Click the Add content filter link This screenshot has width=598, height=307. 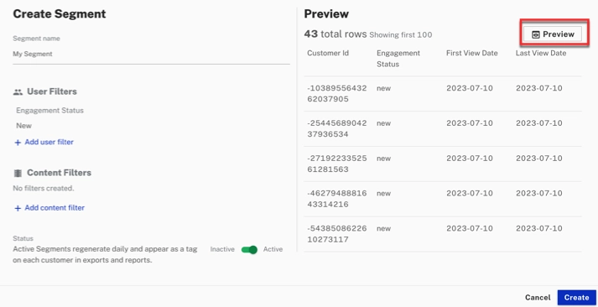pos(55,208)
